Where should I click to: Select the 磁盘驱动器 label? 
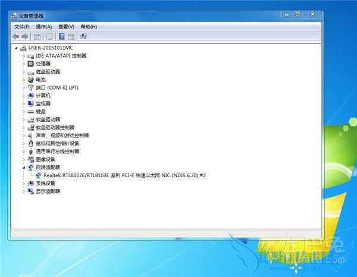click(x=48, y=72)
